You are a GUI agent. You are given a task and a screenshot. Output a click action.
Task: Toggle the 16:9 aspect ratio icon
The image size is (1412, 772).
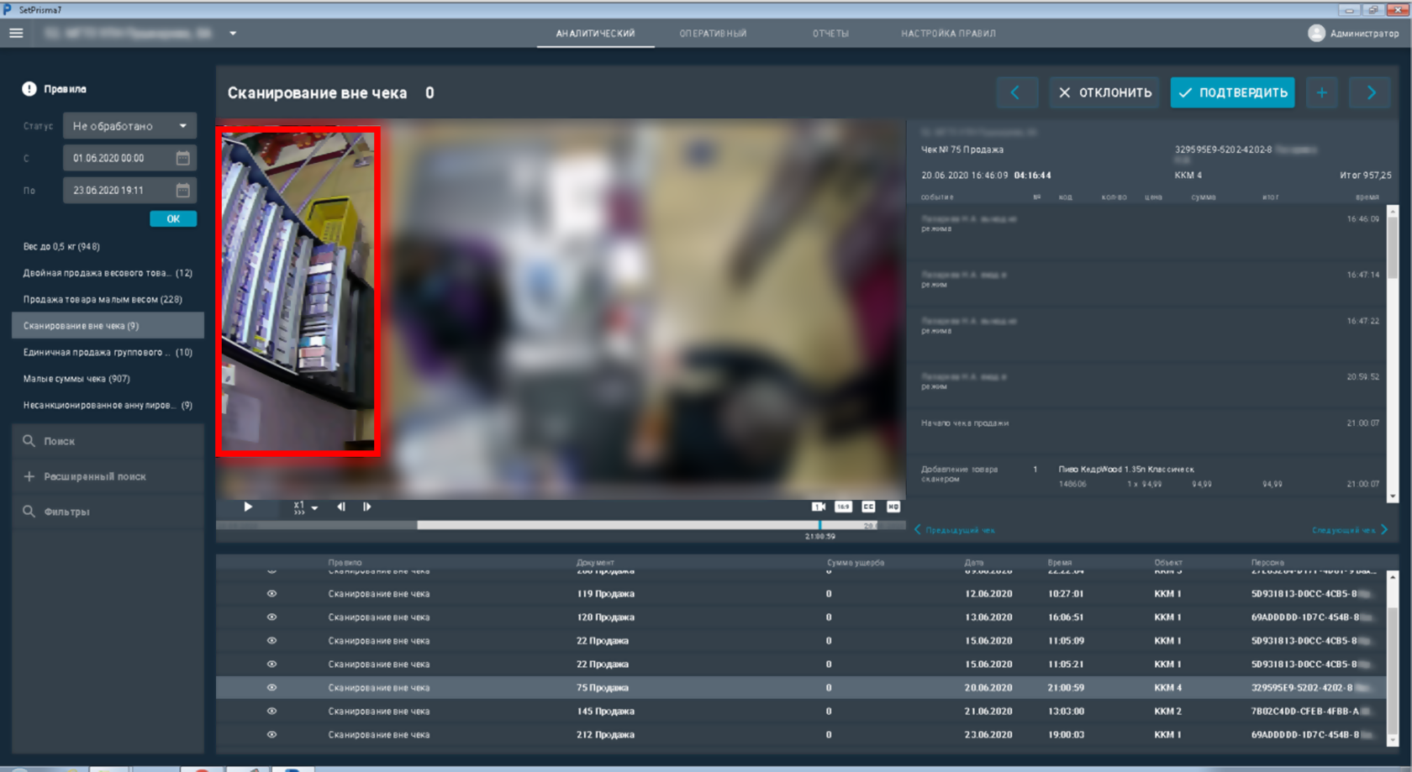click(843, 507)
